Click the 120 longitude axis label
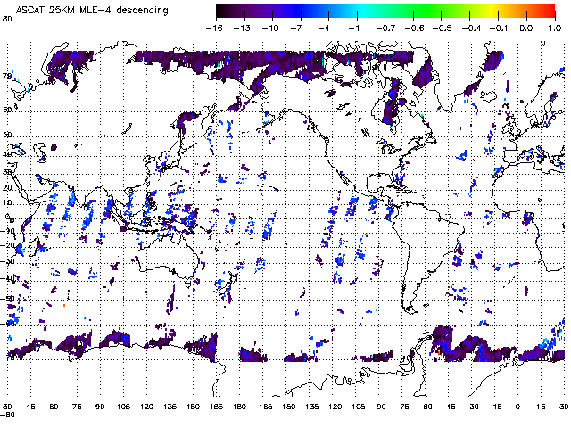 click(146, 407)
